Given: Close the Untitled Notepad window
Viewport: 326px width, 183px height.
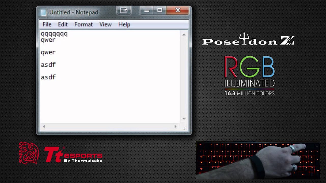Looking at the screenshot, I should click(x=178, y=10).
